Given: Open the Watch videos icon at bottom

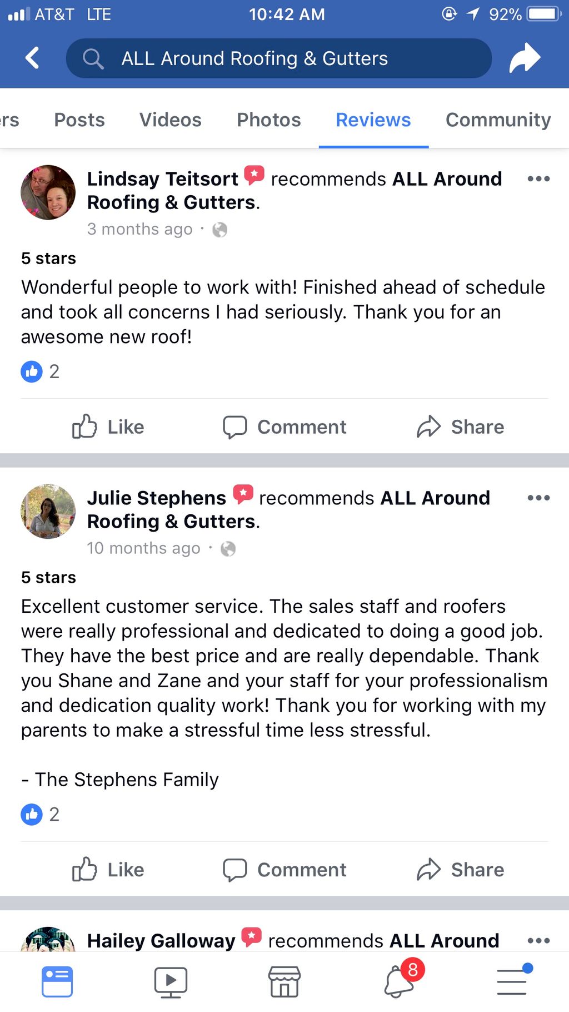Looking at the screenshot, I should [x=171, y=980].
